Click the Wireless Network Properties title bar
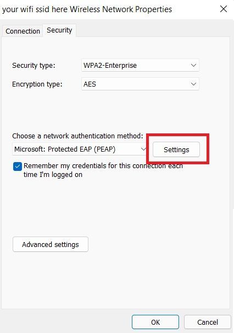234x333 pixels. 87,9
